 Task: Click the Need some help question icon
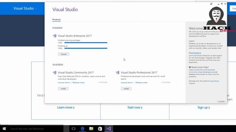pos(190,67)
